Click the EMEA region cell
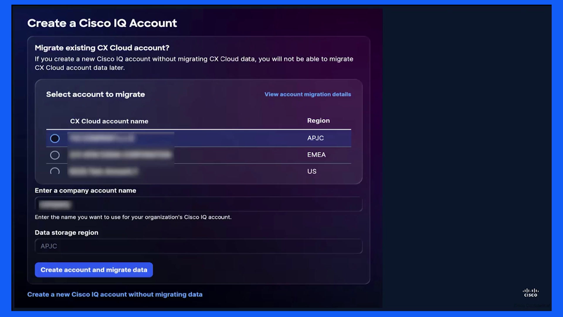This screenshot has height=317, width=563. tap(316, 155)
